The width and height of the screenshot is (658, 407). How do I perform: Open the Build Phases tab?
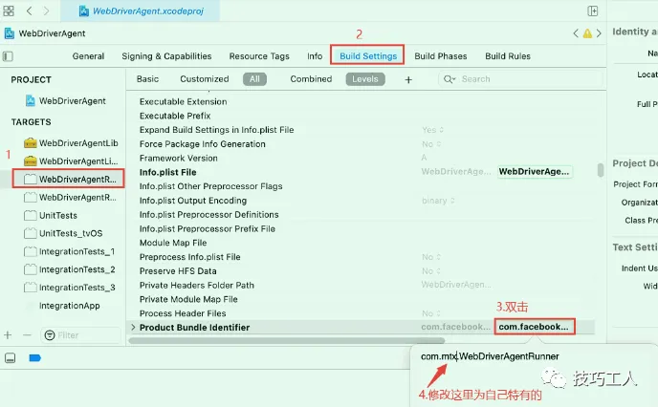click(441, 56)
